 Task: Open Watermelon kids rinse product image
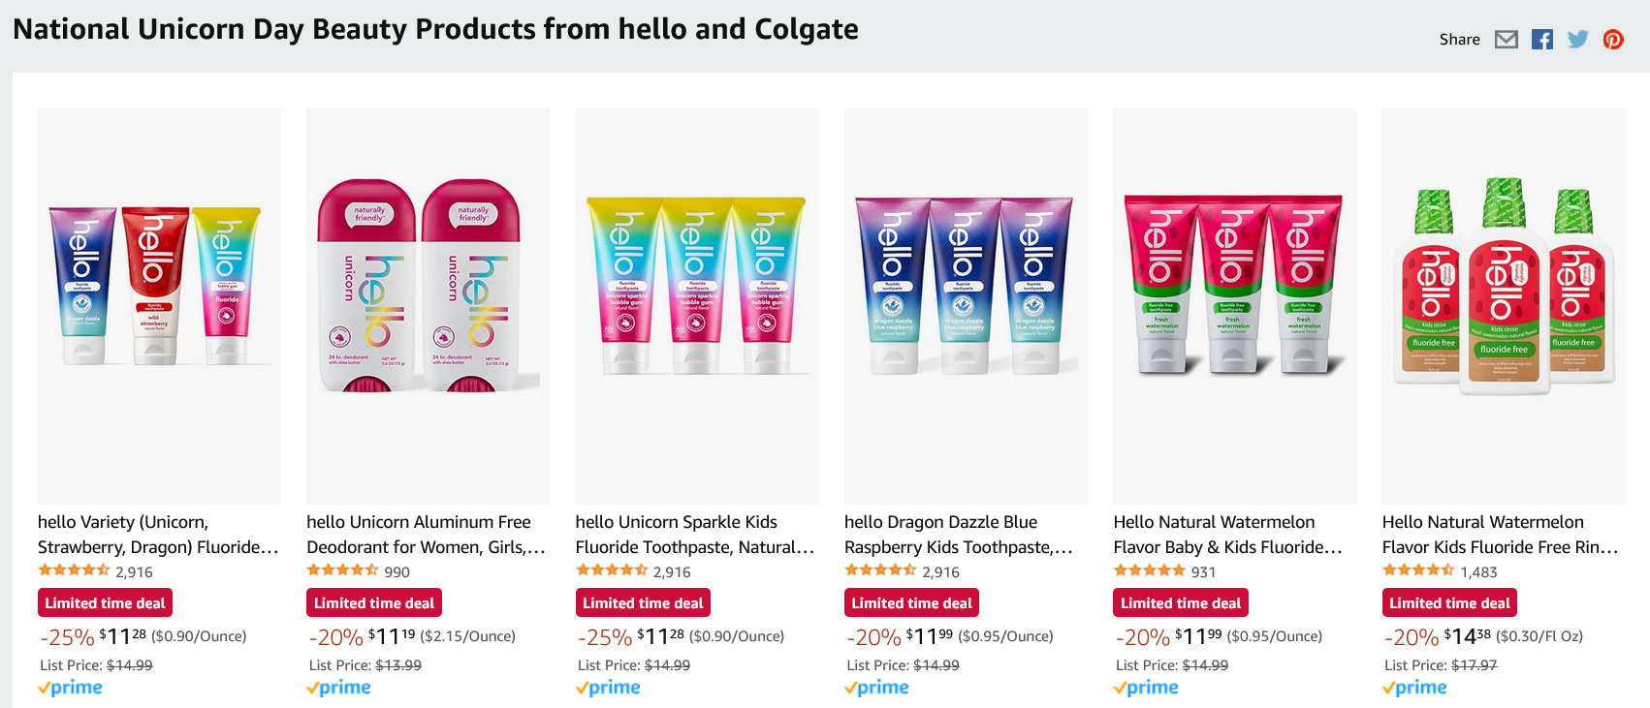pyautogui.click(x=1504, y=305)
